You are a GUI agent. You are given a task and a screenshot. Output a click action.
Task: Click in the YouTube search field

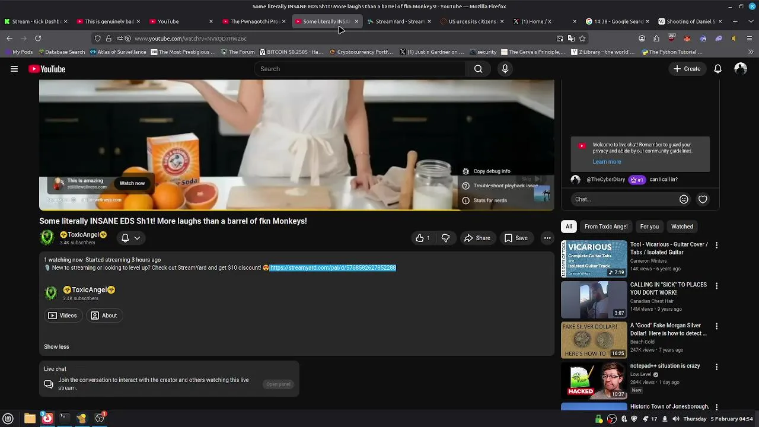point(361,69)
